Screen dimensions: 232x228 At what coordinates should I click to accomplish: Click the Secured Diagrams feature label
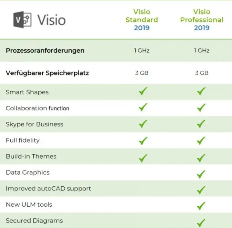pos(34,220)
